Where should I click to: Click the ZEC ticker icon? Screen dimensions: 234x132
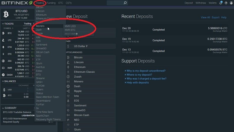click(3, 61)
